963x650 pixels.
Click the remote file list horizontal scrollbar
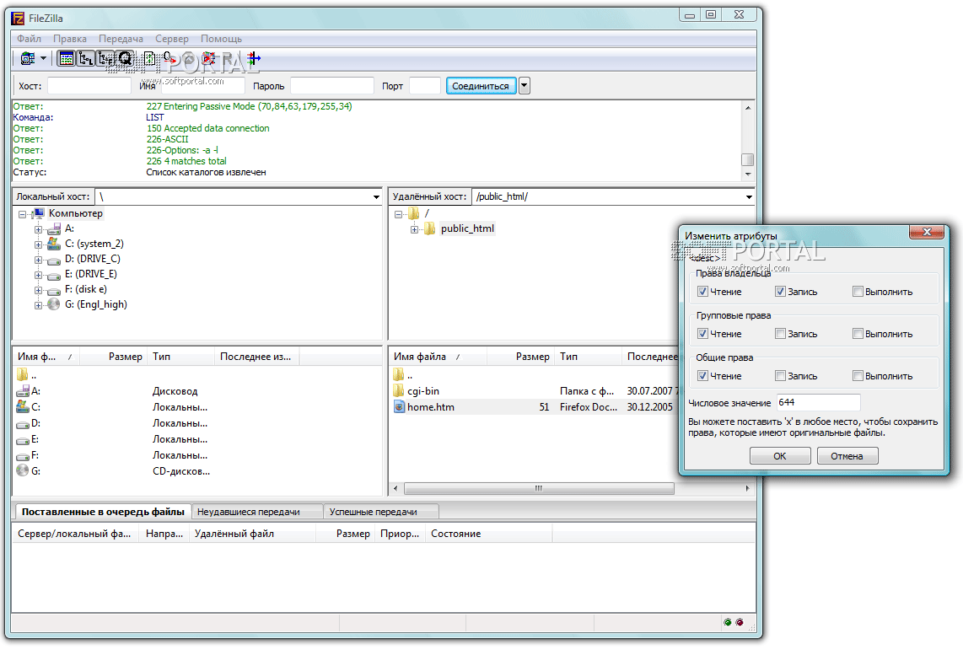point(539,489)
